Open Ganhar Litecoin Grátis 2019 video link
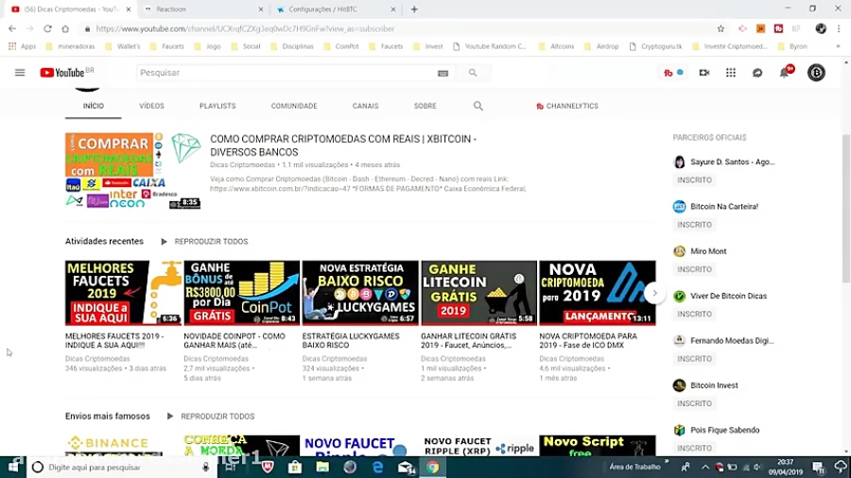This screenshot has height=478, width=851. [x=469, y=340]
